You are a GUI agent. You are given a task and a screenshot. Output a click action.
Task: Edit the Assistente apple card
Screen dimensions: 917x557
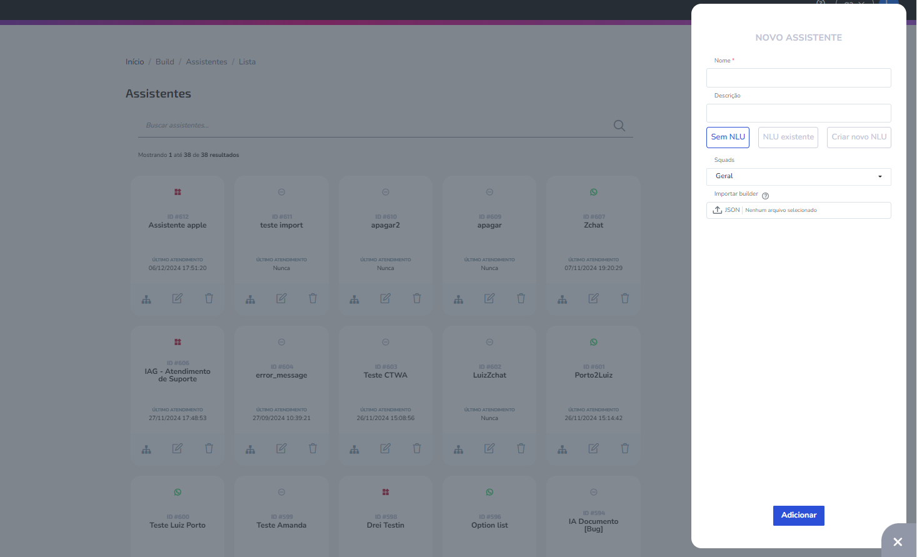click(x=178, y=299)
